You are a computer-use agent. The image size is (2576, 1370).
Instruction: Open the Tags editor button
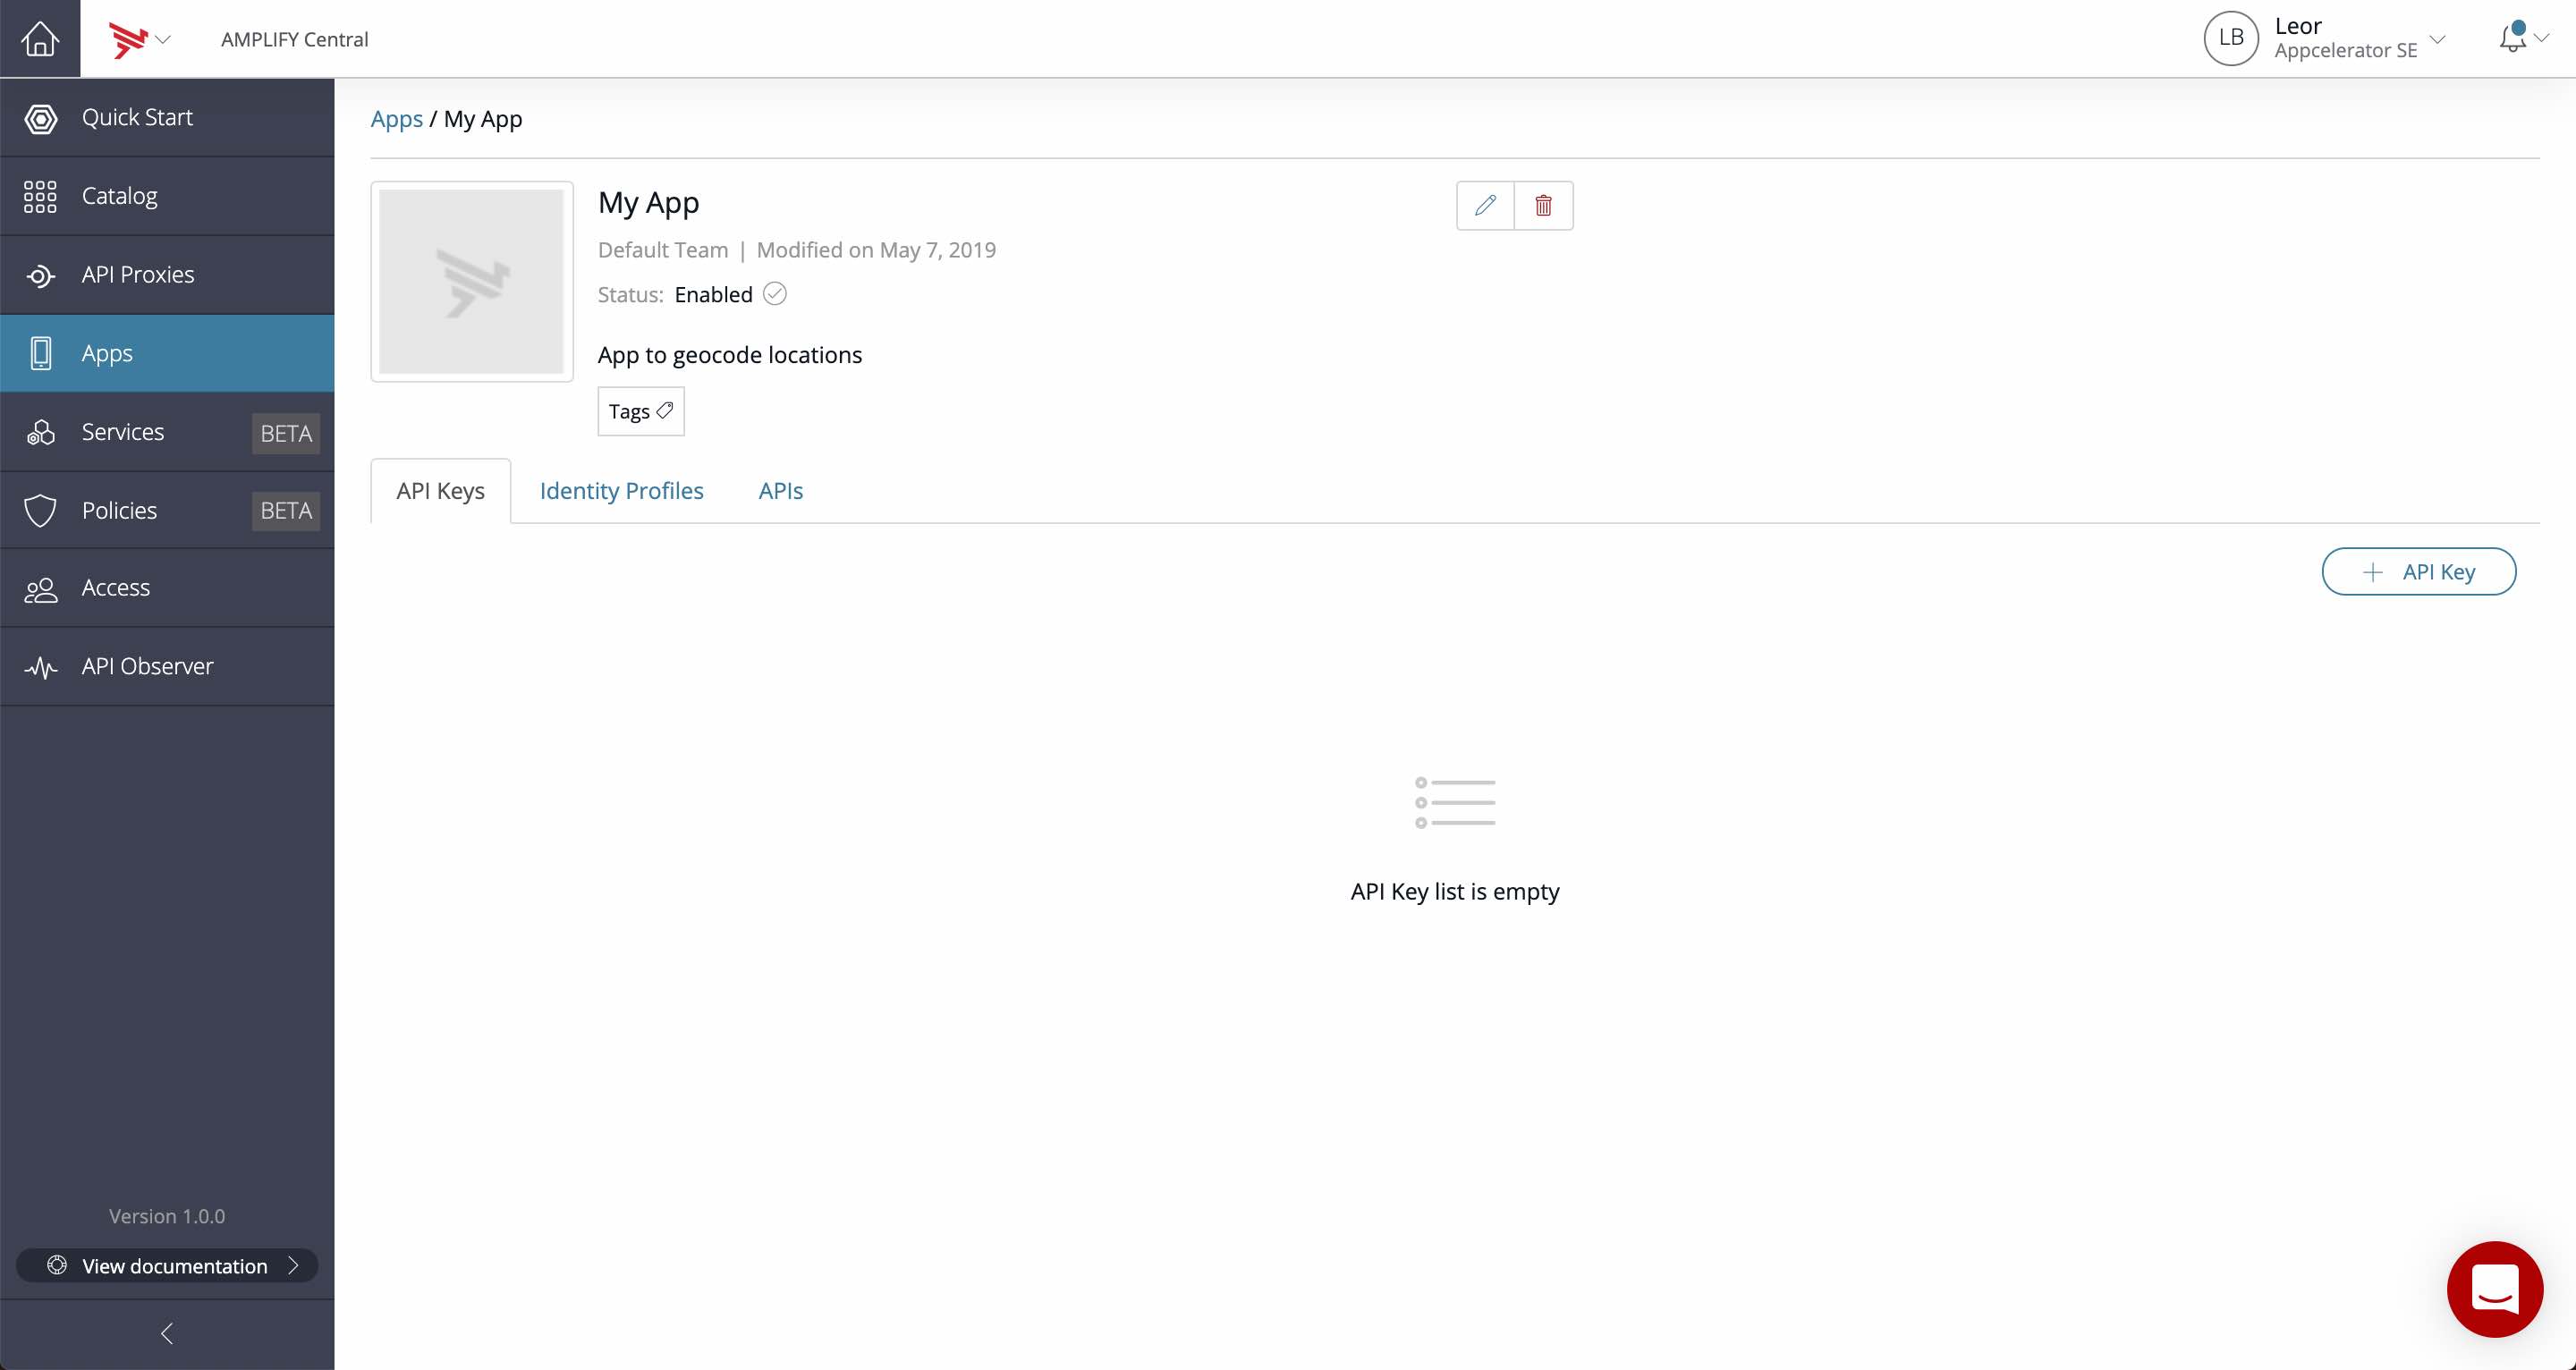point(641,411)
